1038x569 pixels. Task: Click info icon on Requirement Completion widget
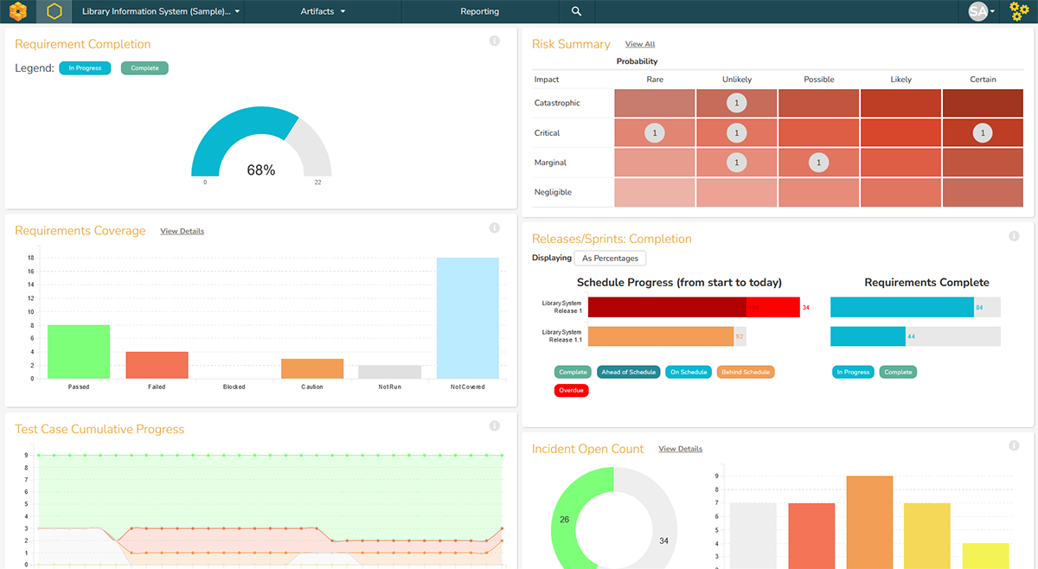coord(495,41)
